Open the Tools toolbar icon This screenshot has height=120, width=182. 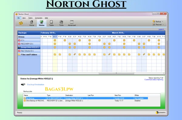61,23
